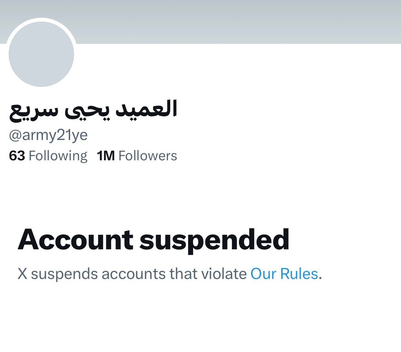Select the @army21ye handle text

(x=48, y=135)
